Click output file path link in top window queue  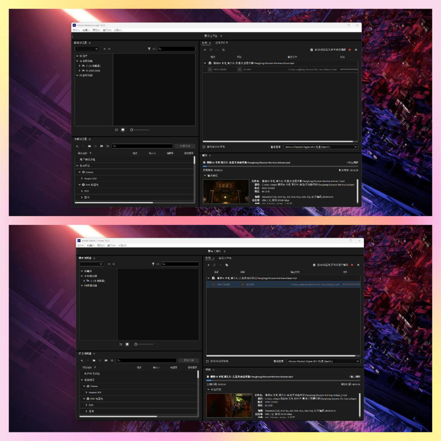click(x=312, y=69)
